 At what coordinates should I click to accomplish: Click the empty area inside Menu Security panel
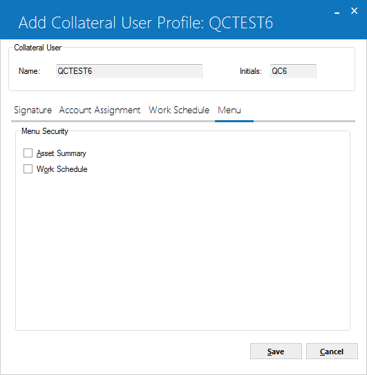point(182,251)
